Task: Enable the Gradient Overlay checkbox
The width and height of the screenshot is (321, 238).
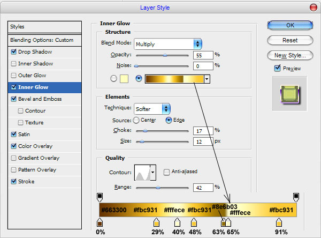Action: click(14, 158)
